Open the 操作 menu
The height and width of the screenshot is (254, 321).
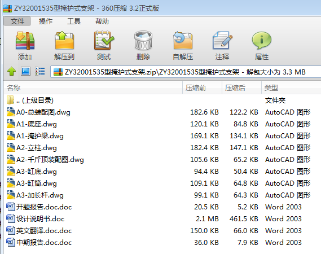[x=46, y=21]
